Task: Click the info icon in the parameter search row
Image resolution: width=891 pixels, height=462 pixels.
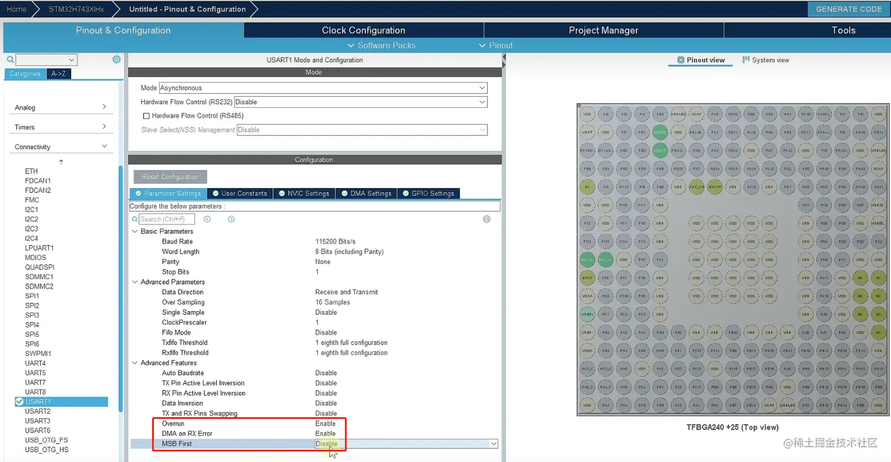Action: 487,219
